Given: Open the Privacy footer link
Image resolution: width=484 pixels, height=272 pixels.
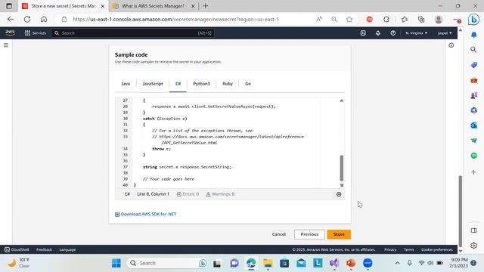Looking at the screenshot, I should click(390, 249).
